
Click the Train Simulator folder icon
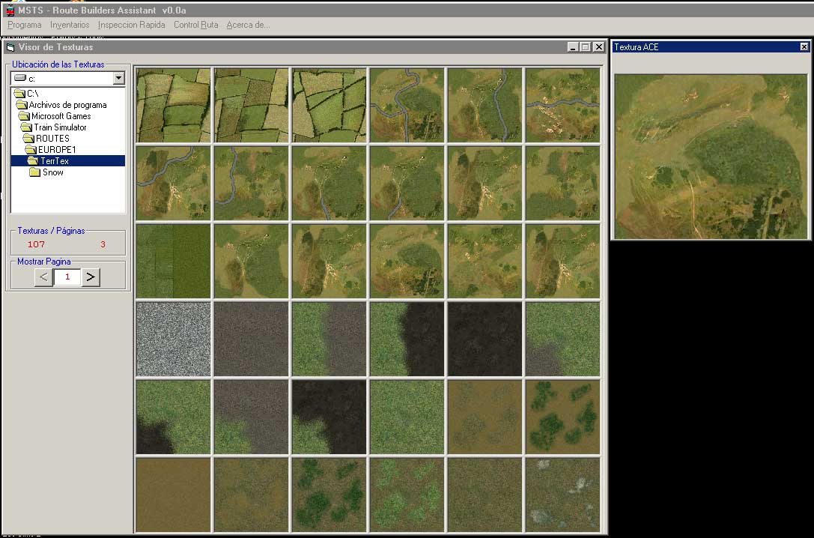click(x=25, y=127)
